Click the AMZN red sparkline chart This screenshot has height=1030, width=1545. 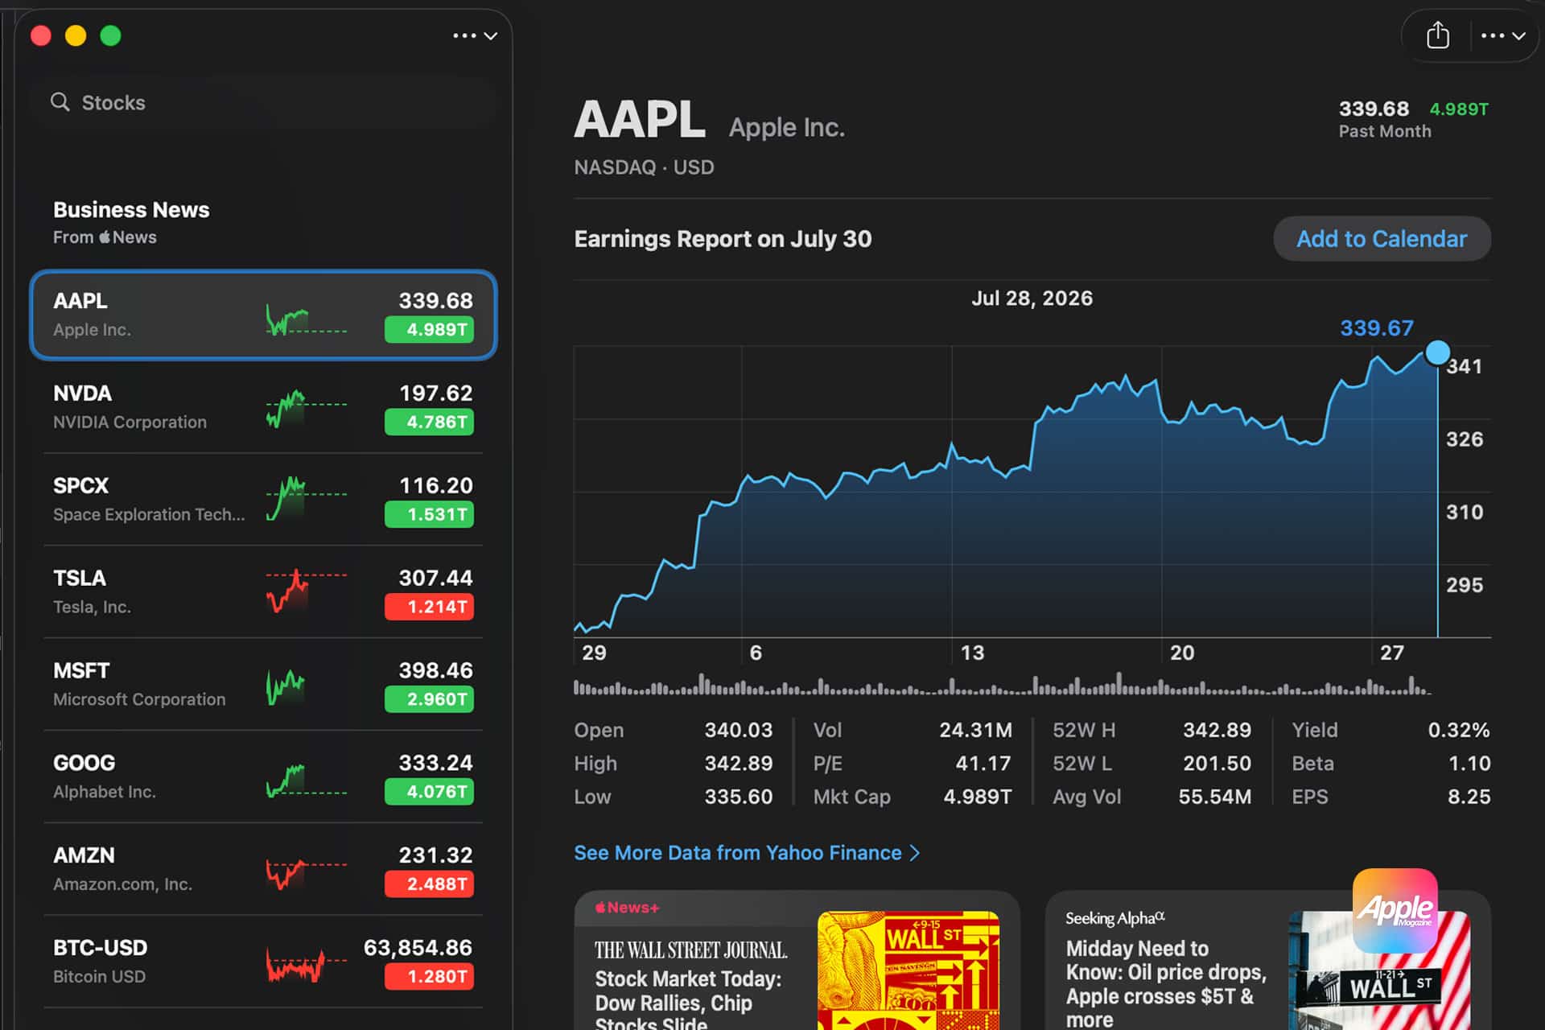point(306,874)
